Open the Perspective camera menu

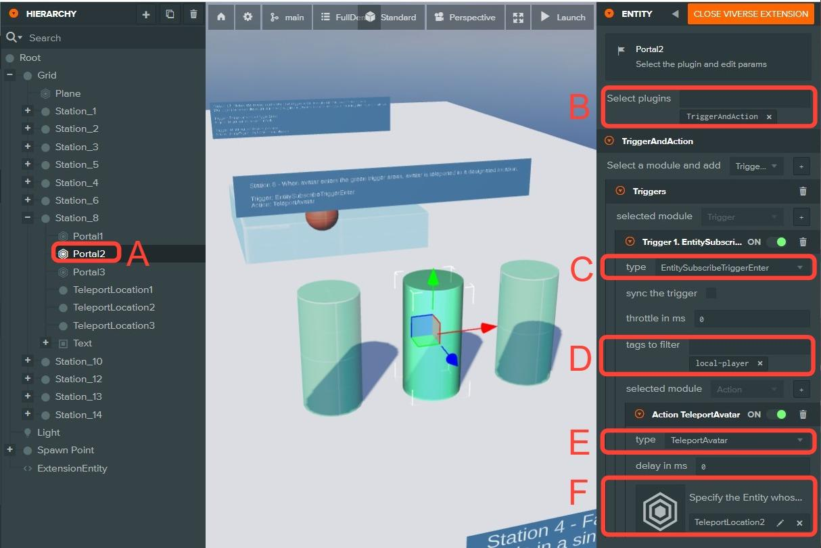[x=465, y=17]
